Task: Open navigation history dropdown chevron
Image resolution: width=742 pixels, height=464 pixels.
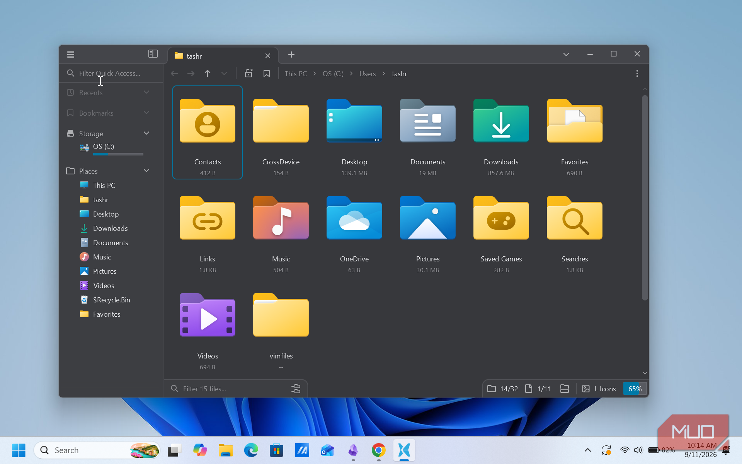Action: (224, 73)
